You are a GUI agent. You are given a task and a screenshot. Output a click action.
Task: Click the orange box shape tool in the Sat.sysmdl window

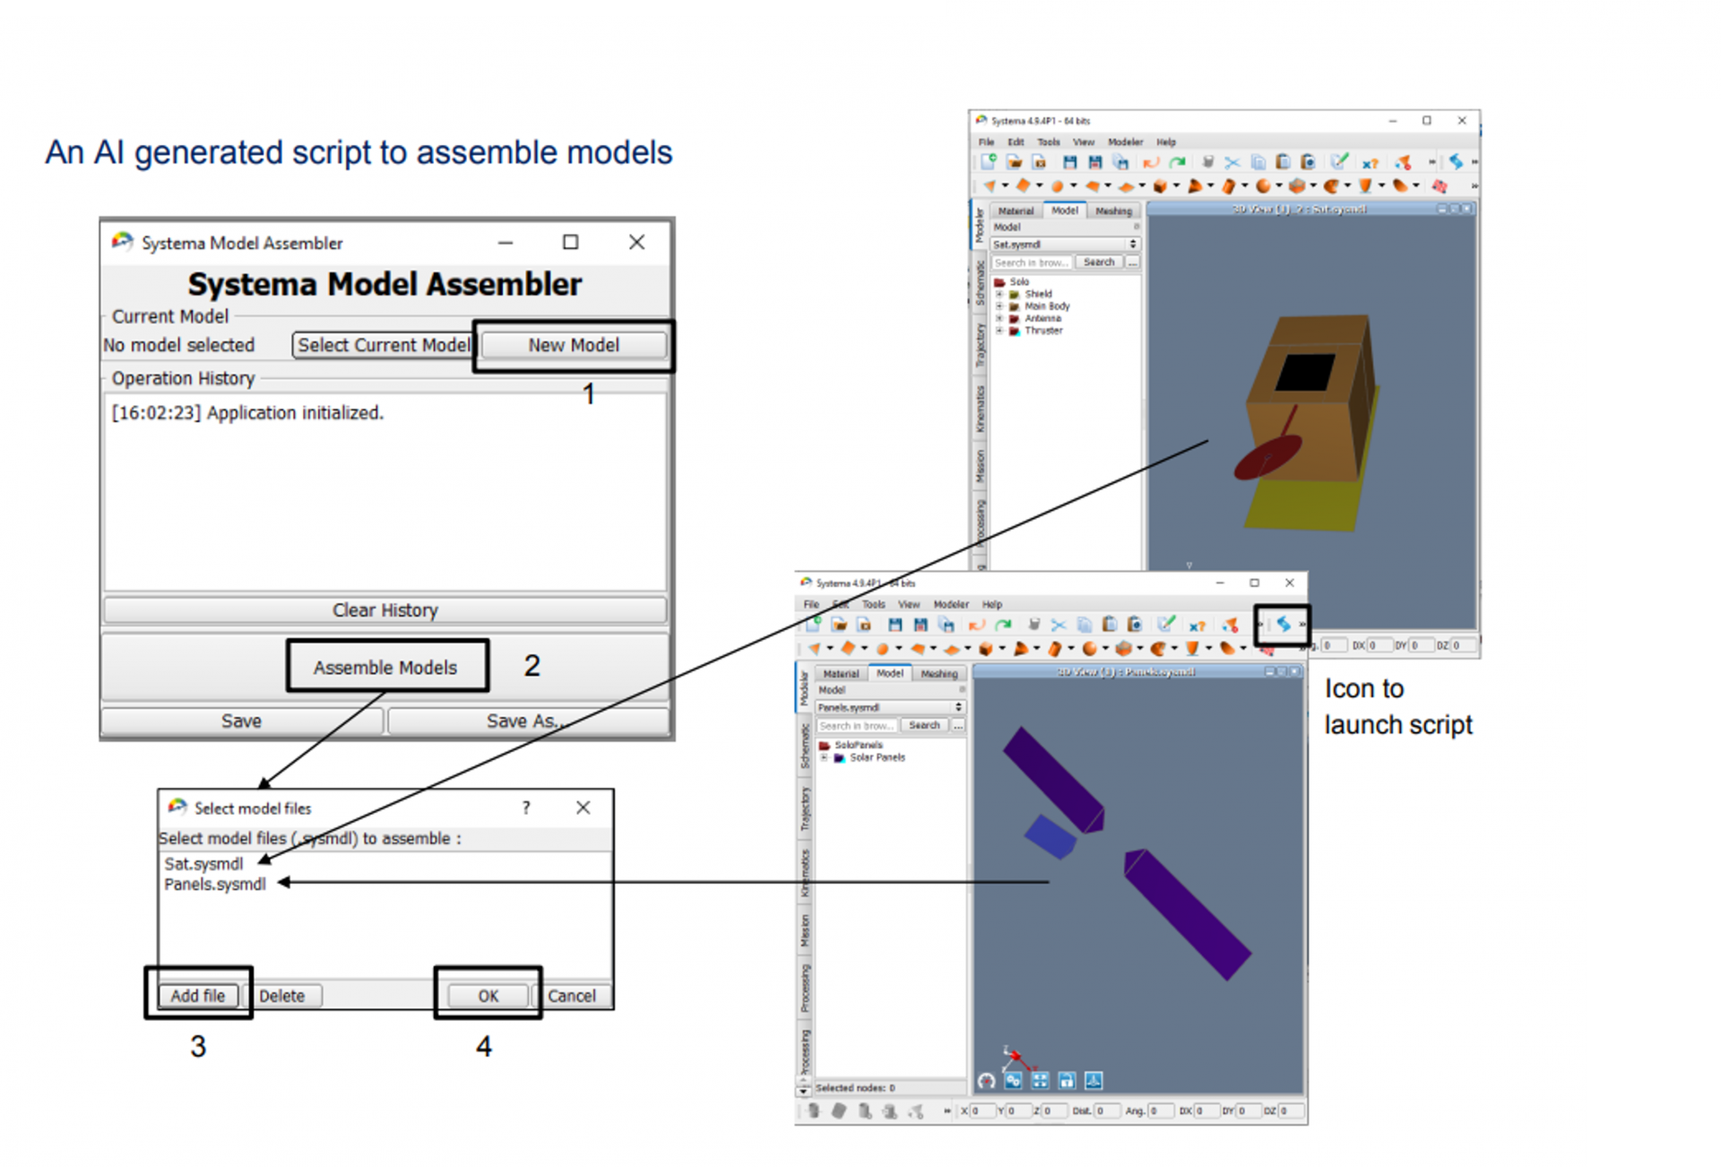click(x=1160, y=186)
